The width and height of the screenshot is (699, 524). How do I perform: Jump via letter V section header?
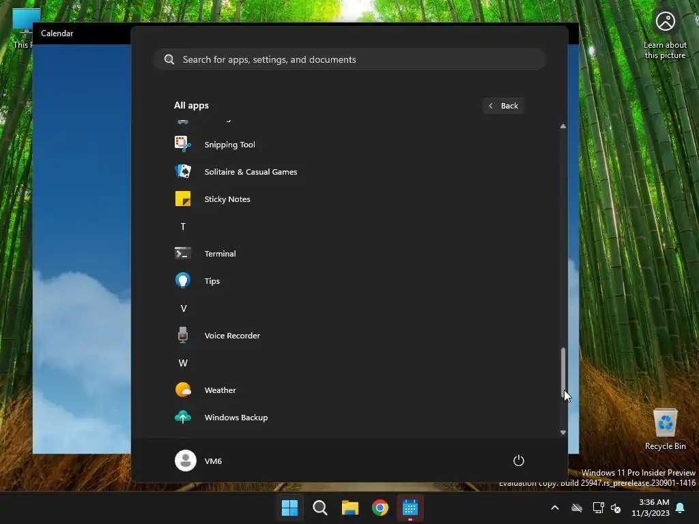(x=183, y=308)
